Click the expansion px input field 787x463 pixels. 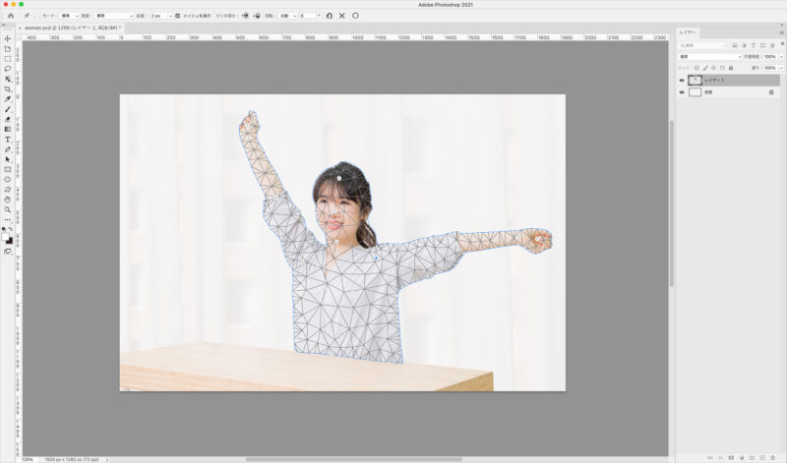pos(158,16)
